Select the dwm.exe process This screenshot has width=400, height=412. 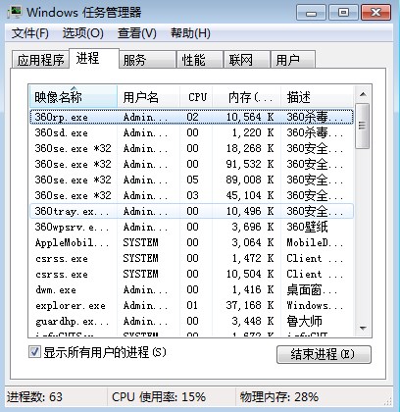click(x=191, y=289)
